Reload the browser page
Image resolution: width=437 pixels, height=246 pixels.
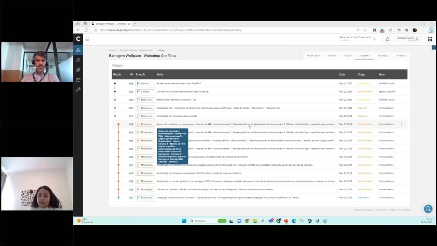[x=86, y=30]
